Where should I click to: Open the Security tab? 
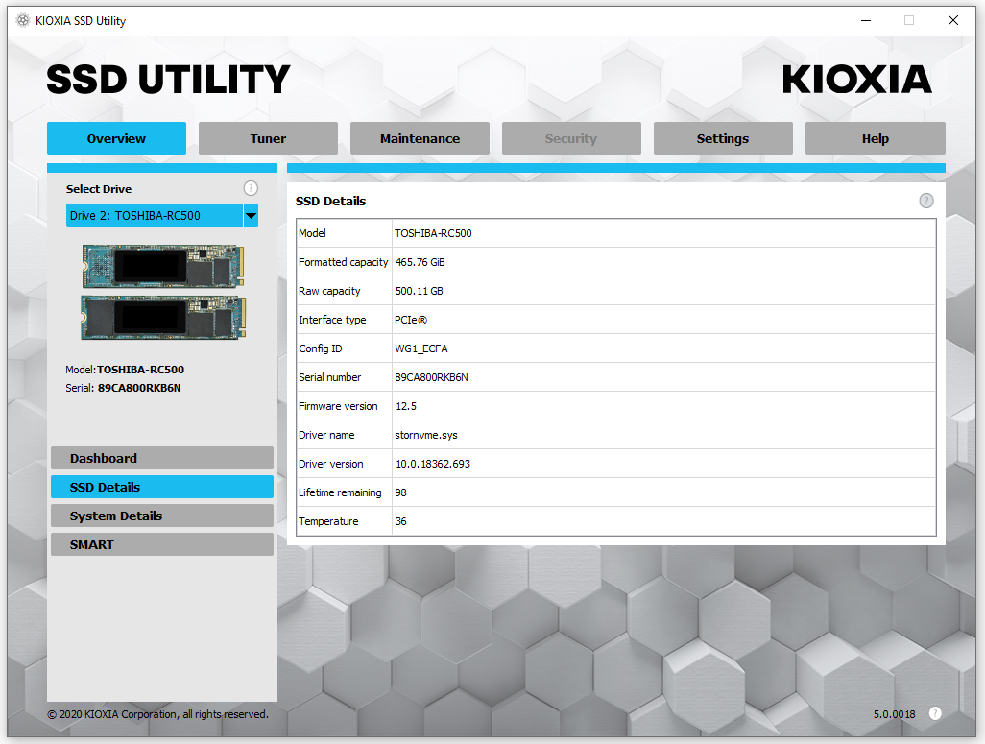(x=571, y=138)
